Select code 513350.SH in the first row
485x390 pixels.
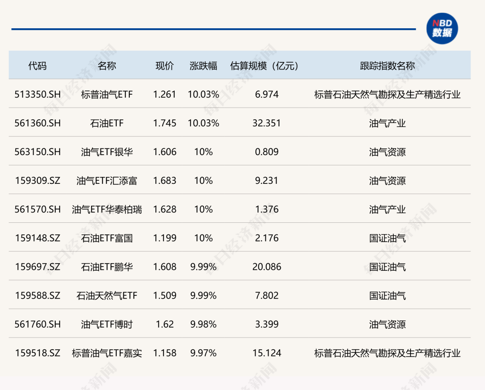(37, 95)
